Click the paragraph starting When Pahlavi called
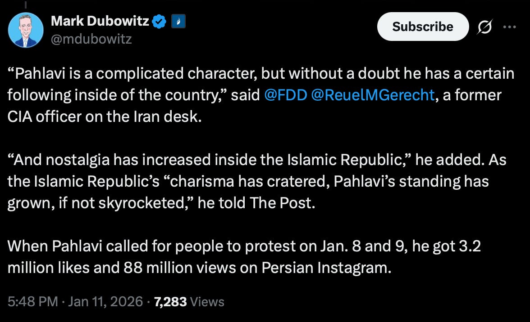 click(x=244, y=257)
